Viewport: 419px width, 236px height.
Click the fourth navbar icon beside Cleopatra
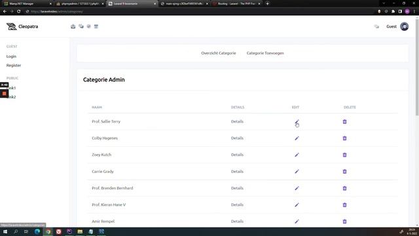[96, 26]
